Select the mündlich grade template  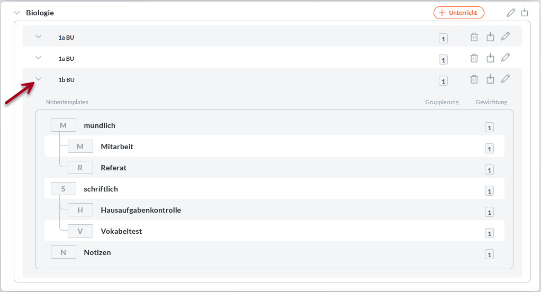coord(100,125)
